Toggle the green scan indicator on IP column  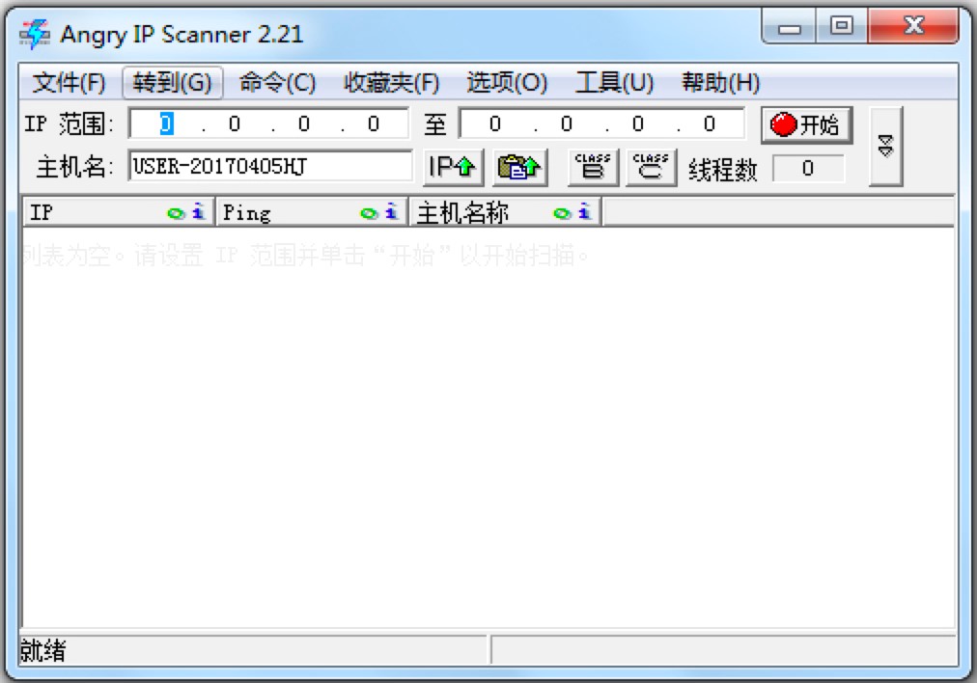(174, 211)
